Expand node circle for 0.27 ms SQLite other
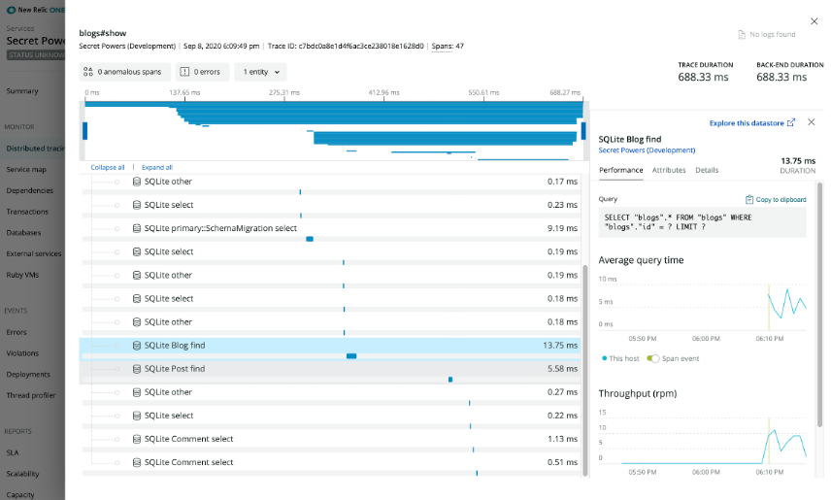Viewport: 831px width, 500px height. (117, 392)
